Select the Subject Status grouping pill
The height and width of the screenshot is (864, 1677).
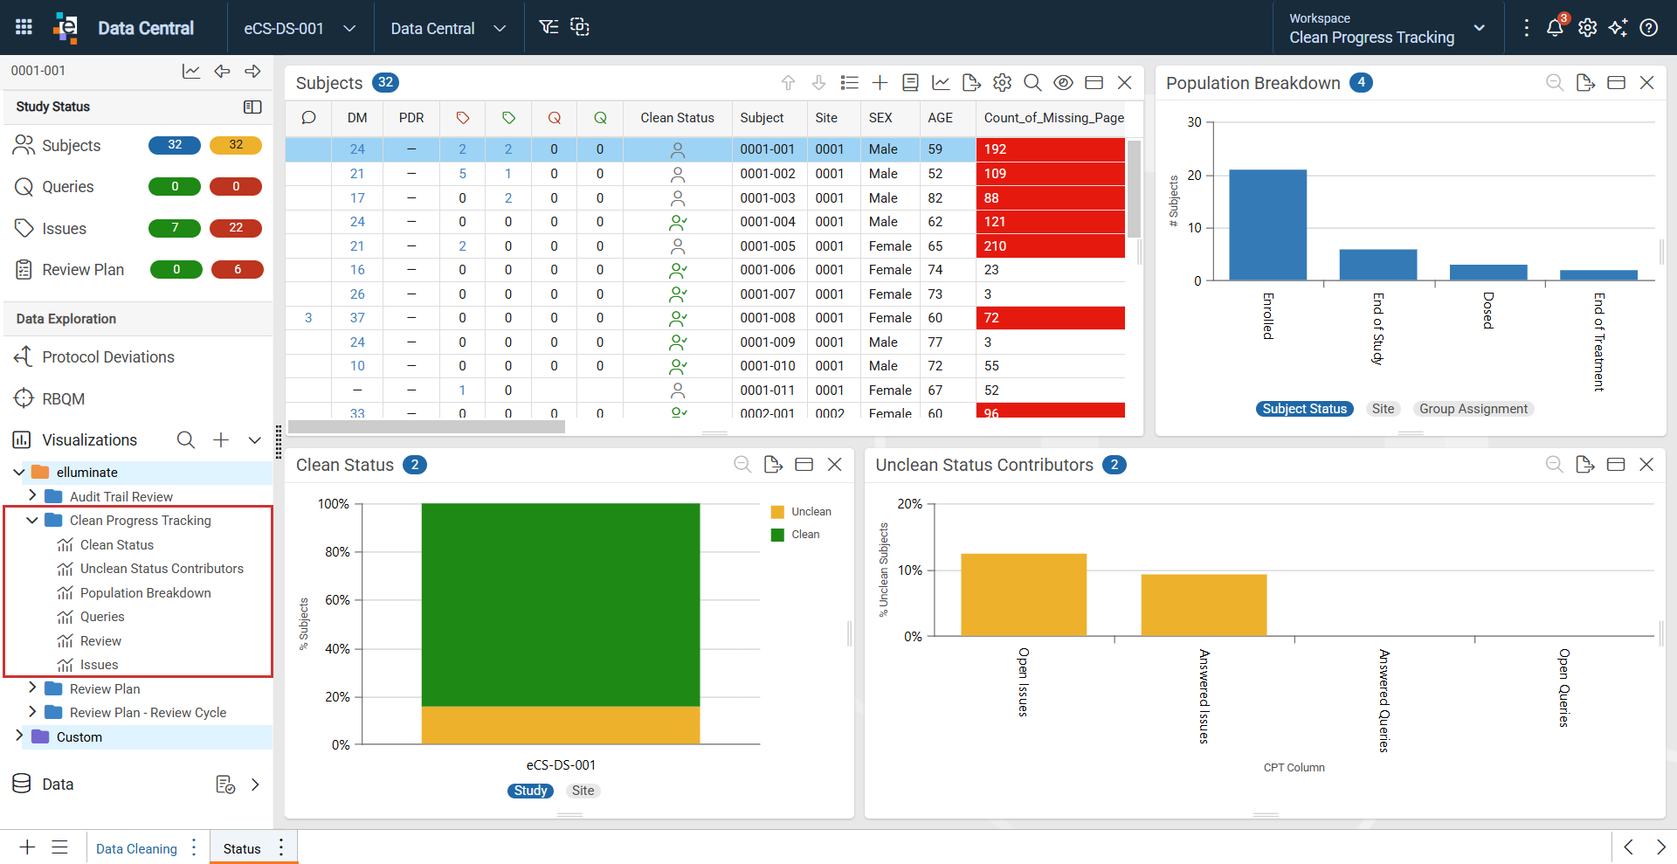click(x=1304, y=409)
